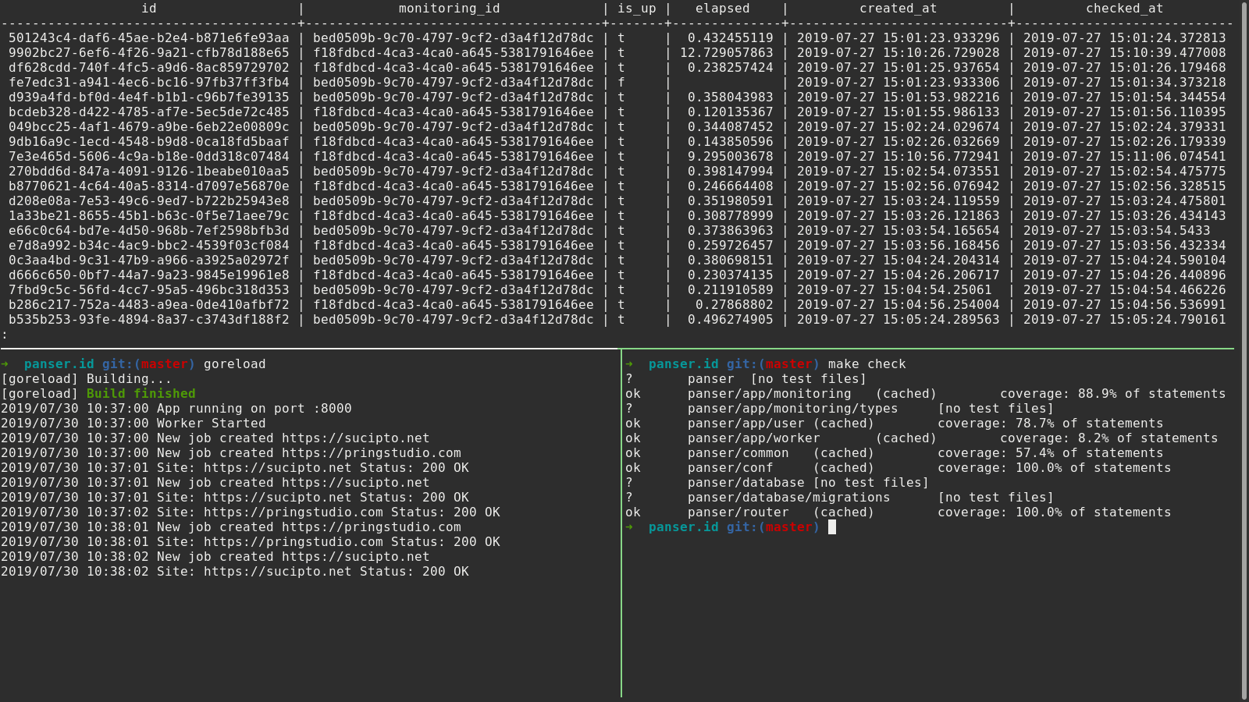Select the created_at column header
The image size is (1249, 702).
[x=898, y=9]
